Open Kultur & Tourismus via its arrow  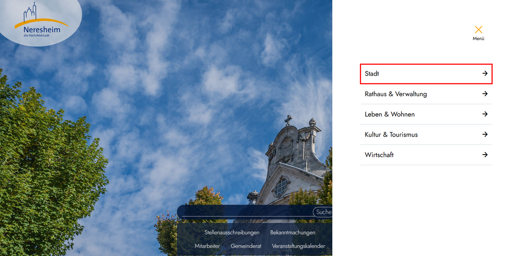485,134
